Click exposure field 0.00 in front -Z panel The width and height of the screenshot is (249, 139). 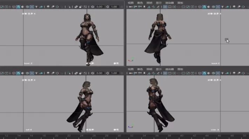coord(99,7)
